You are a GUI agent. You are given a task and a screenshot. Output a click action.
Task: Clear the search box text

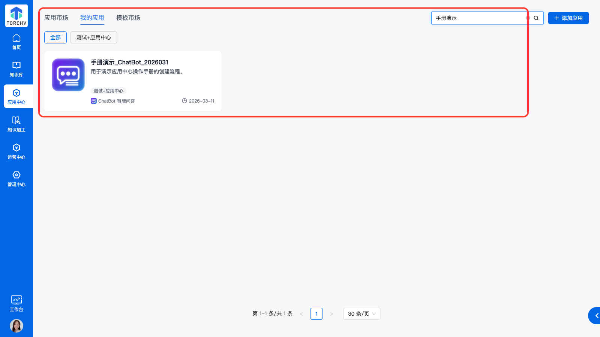[528, 18]
